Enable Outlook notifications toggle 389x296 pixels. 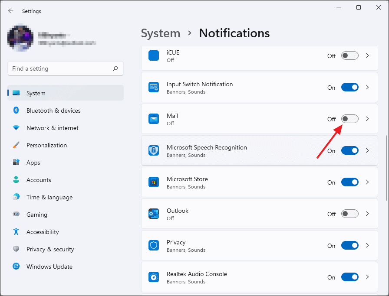[350, 214]
